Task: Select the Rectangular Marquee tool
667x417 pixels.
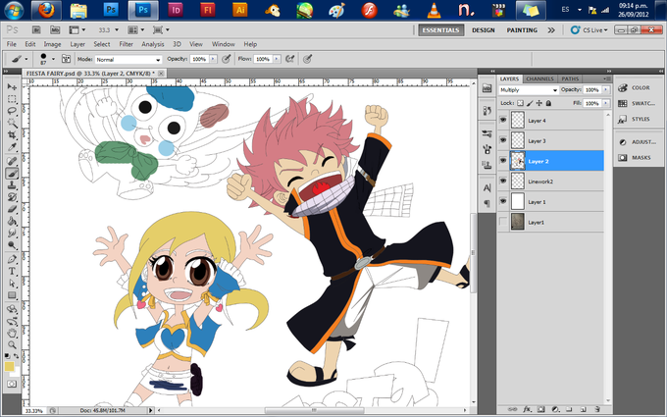Action: pos(12,99)
